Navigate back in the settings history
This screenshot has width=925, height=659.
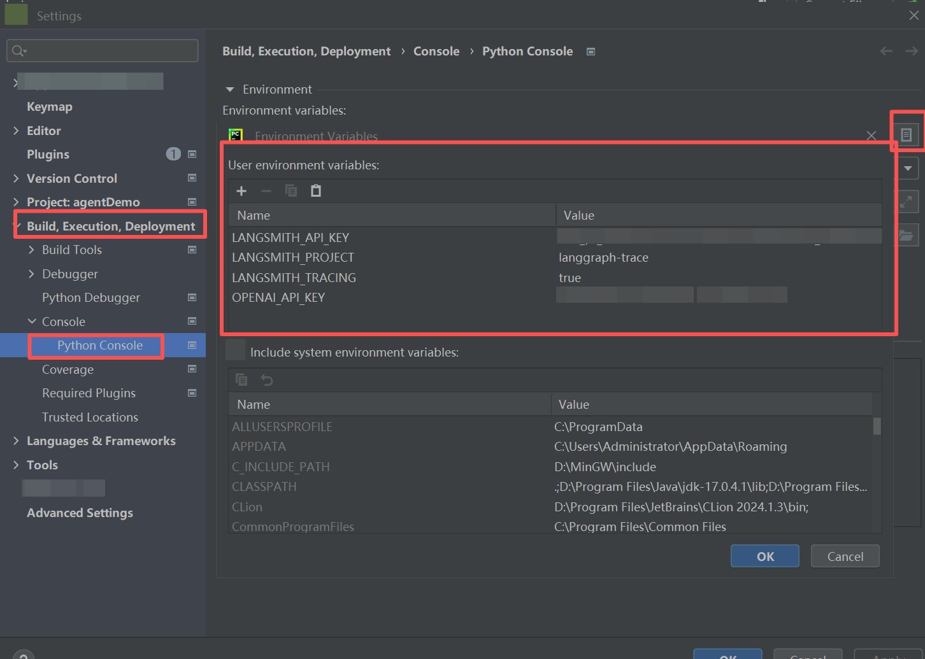886,51
